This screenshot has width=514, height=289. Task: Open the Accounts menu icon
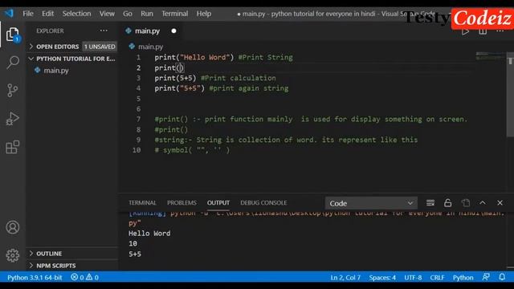[13, 227]
